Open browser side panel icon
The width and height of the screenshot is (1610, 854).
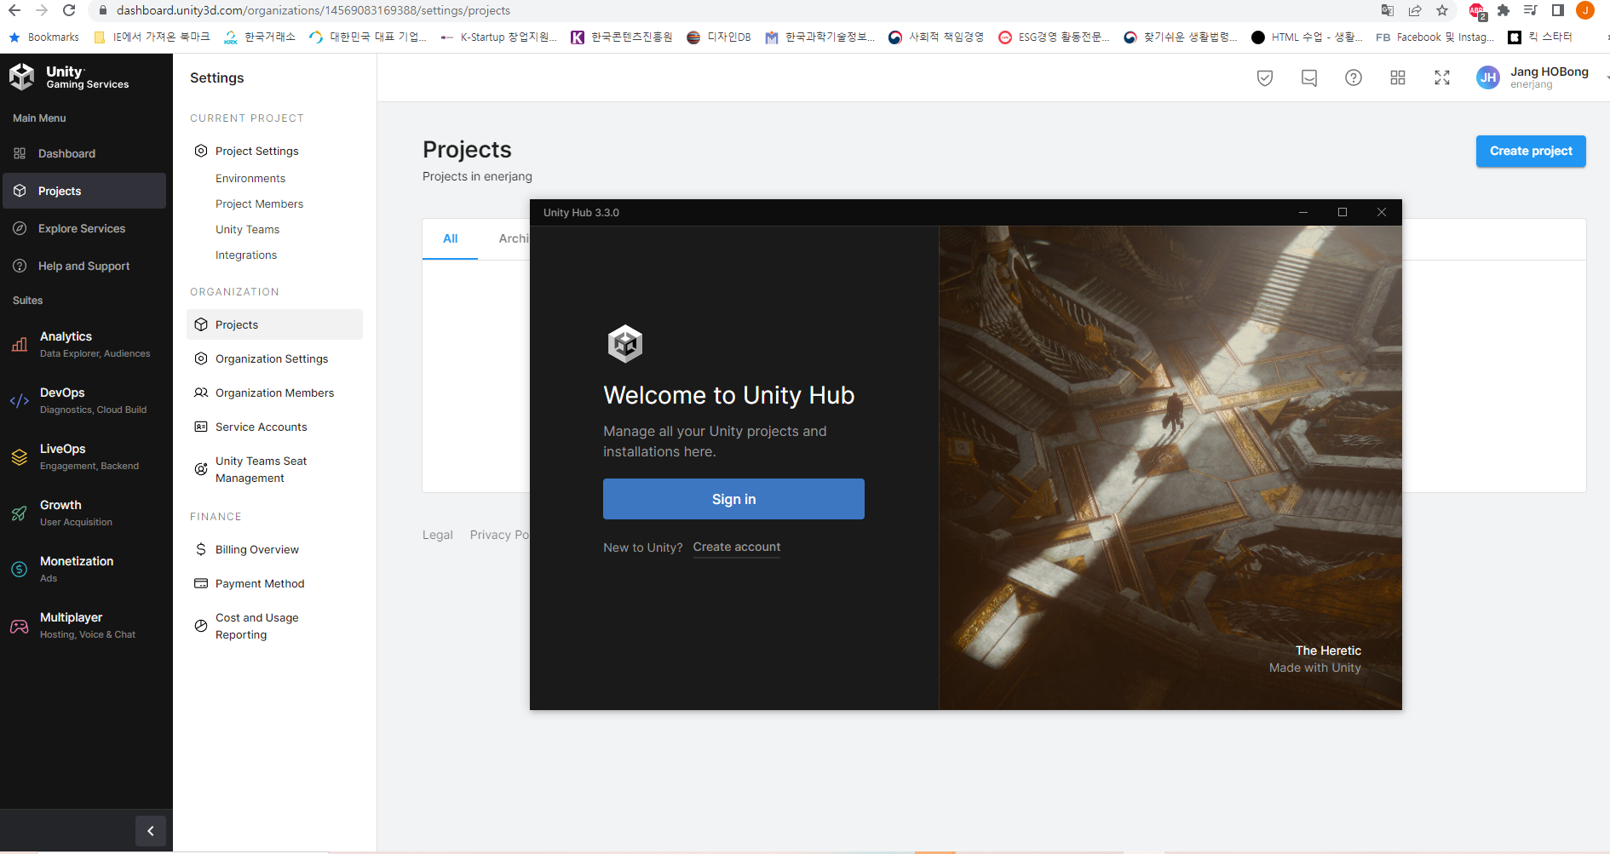pos(1558,10)
